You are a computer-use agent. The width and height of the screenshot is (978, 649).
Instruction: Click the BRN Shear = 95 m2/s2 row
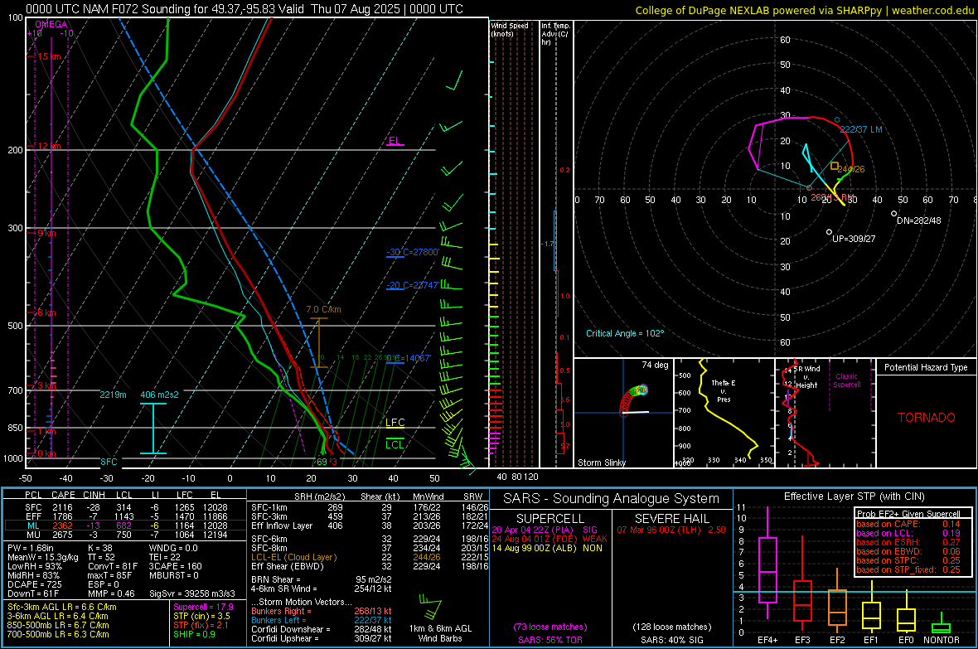click(322, 579)
